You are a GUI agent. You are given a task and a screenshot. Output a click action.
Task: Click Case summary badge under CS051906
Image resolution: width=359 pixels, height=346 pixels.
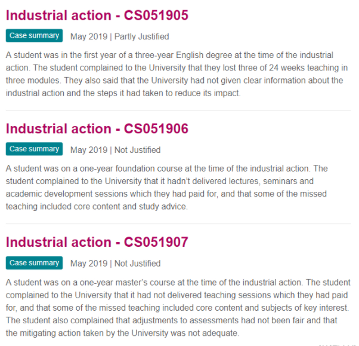click(x=34, y=149)
